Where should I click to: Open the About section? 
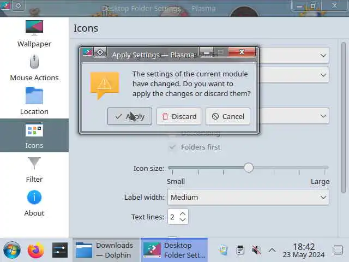click(34, 203)
